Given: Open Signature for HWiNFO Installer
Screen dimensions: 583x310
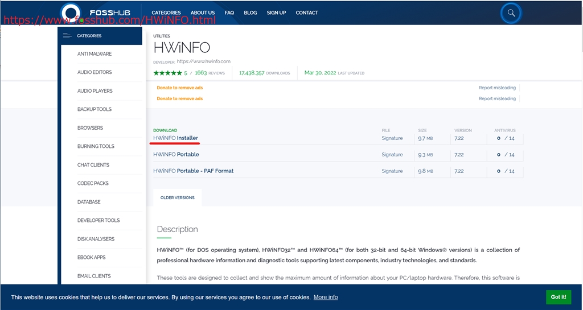Looking at the screenshot, I should [392, 138].
